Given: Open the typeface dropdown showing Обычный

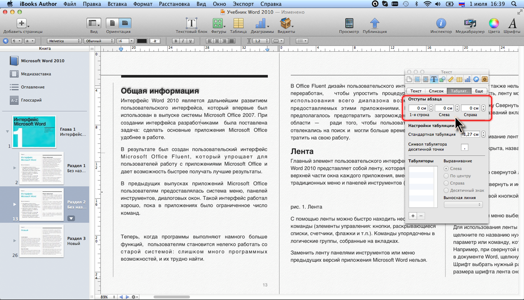Looking at the screenshot, I should tap(99, 41).
